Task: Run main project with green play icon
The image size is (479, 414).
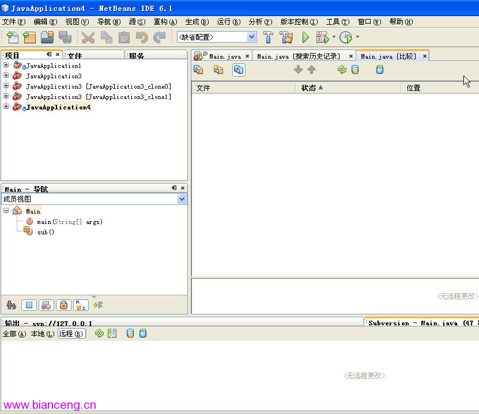Action: (305, 37)
